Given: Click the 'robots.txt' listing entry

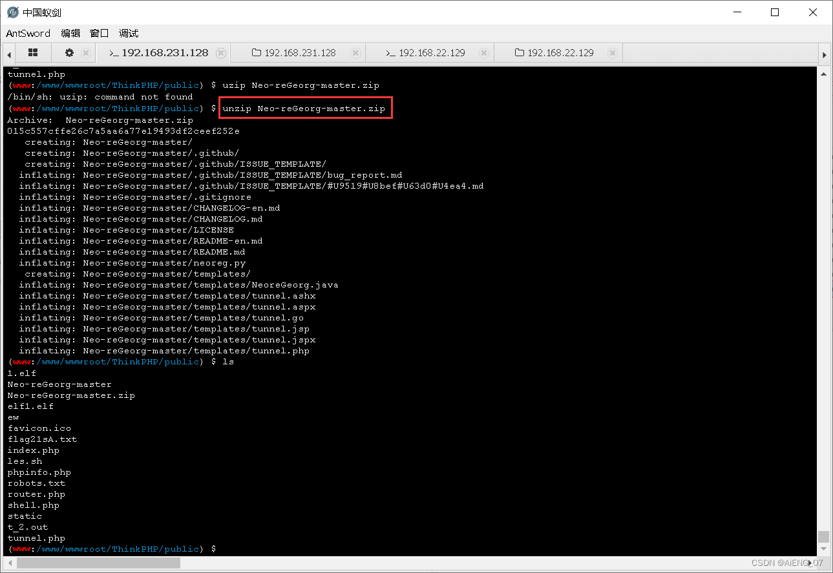Looking at the screenshot, I should [x=36, y=483].
